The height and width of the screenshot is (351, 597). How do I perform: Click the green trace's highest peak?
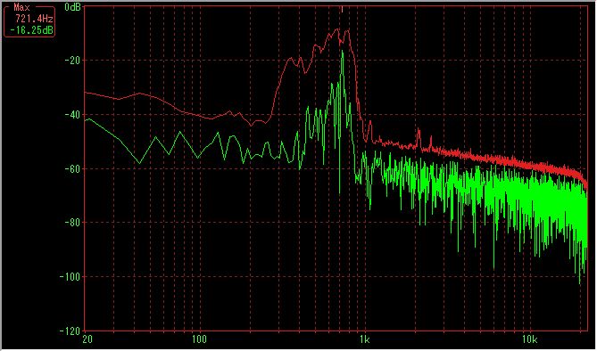click(343, 51)
